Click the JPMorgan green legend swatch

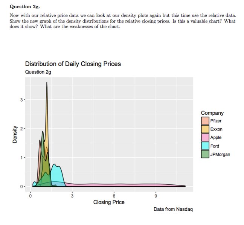pyautogui.click(x=205, y=154)
